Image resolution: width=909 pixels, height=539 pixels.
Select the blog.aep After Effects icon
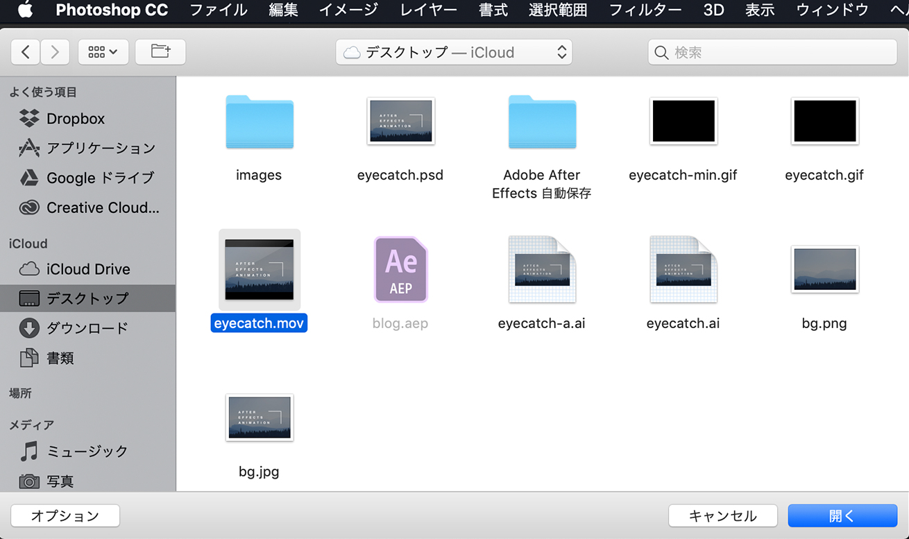tap(401, 270)
